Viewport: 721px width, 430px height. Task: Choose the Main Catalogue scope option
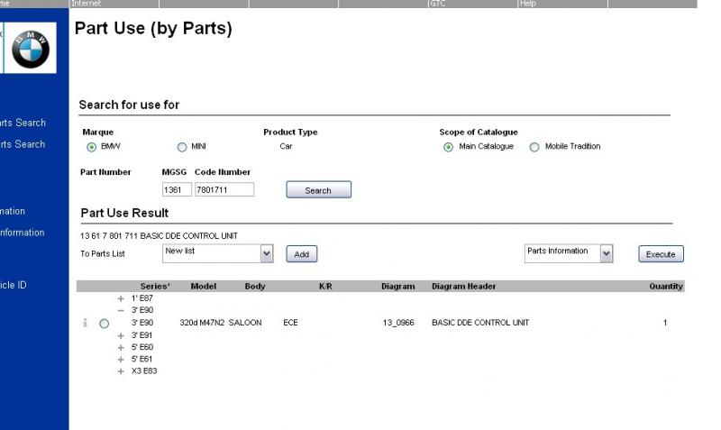pos(448,147)
